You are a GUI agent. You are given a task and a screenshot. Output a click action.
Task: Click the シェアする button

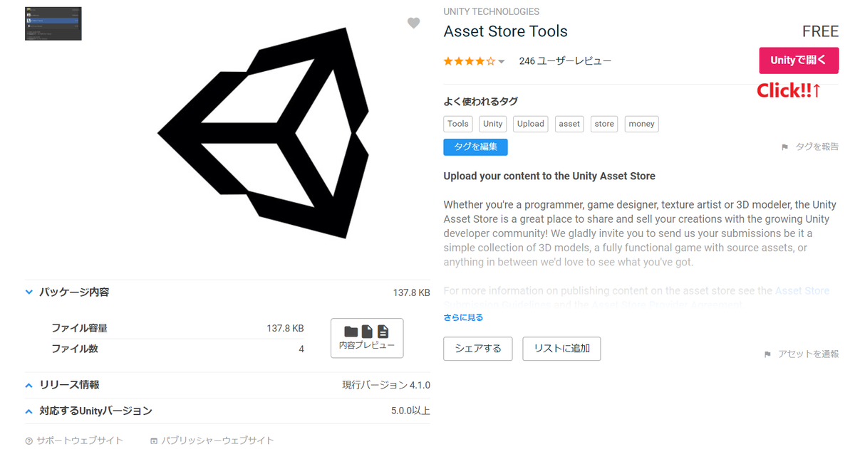478,349
